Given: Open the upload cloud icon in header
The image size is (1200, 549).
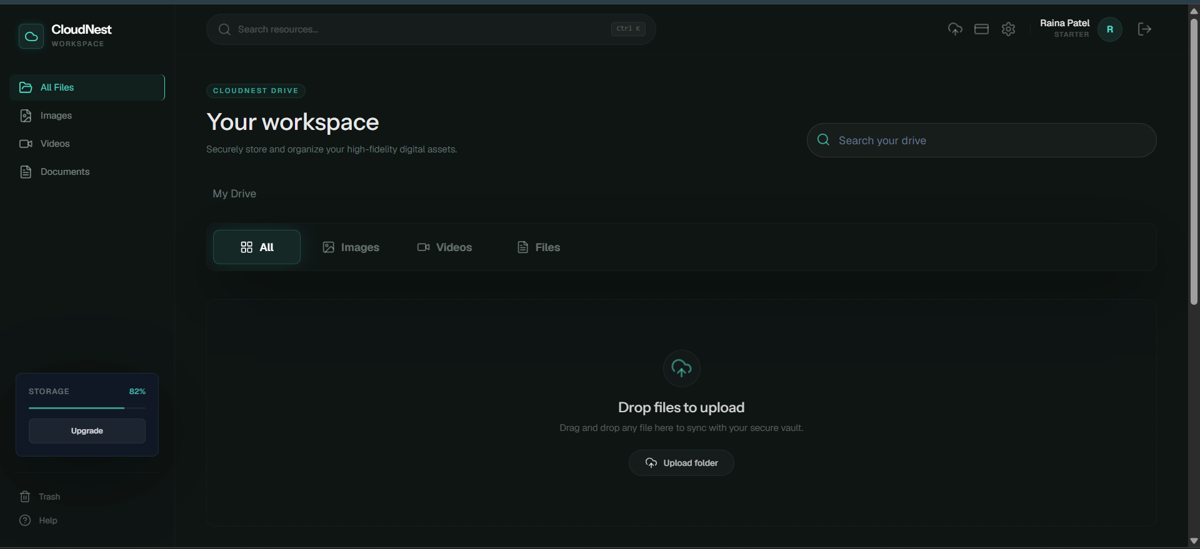Looking at the screenshot, I should [x=955, y=29].
